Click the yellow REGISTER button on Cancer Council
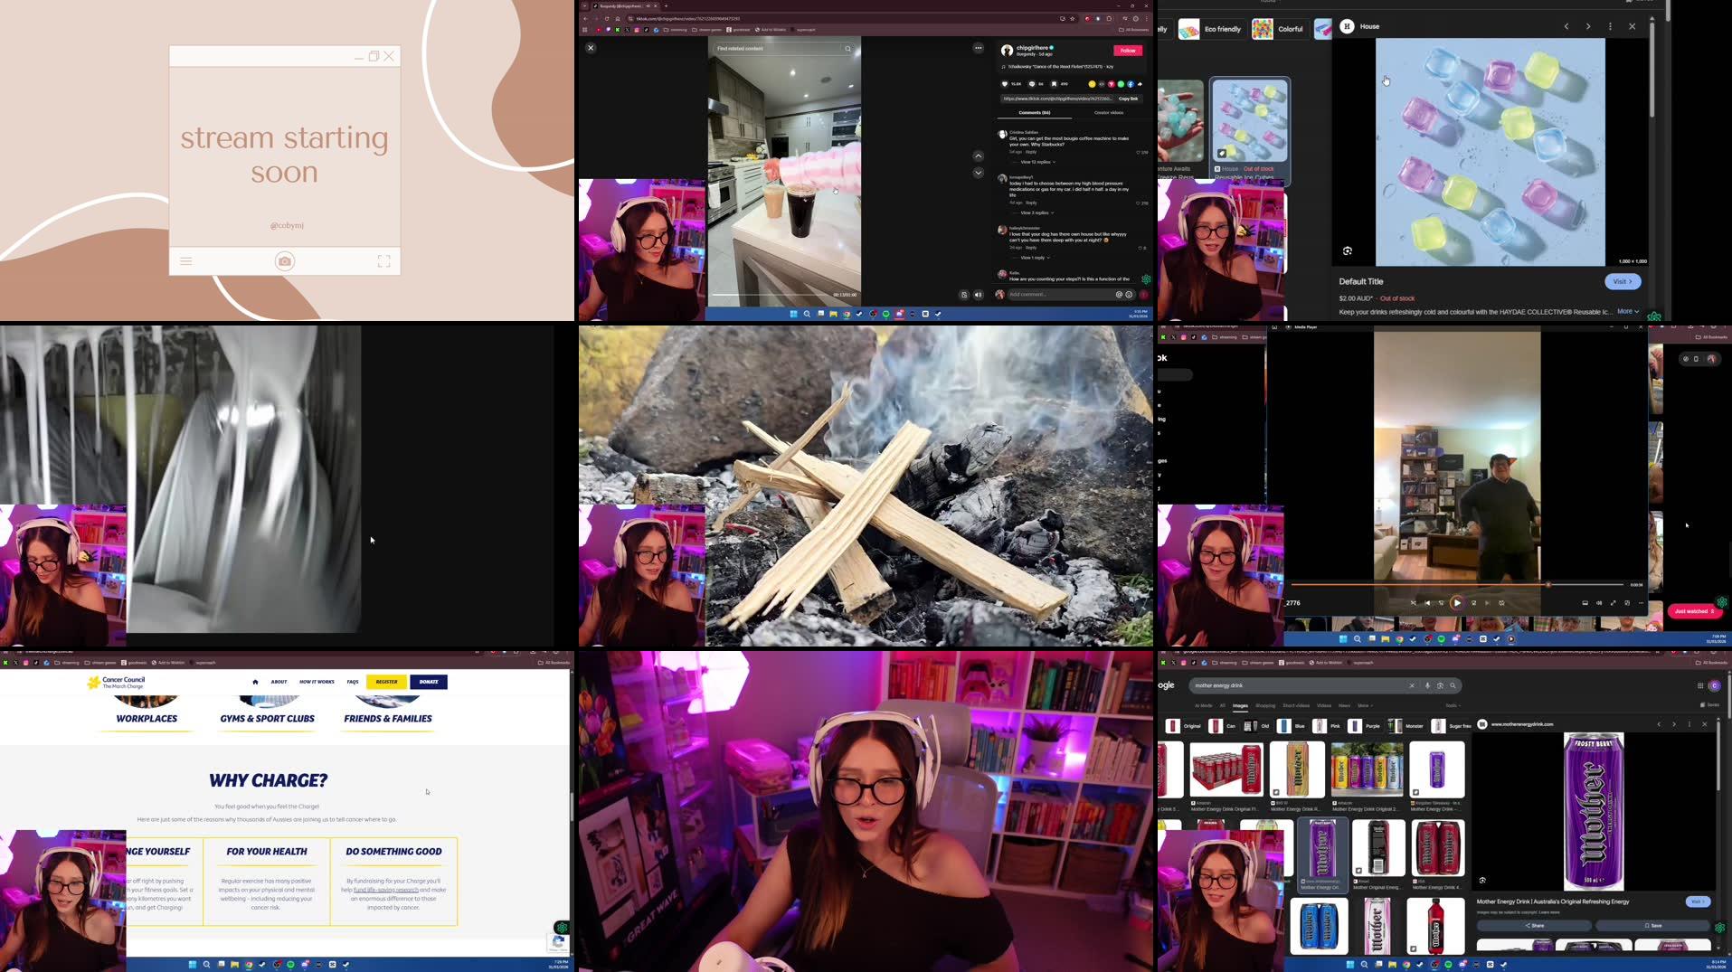The height and width of the screenshot is (972, 1732). [x=387, y=682]
